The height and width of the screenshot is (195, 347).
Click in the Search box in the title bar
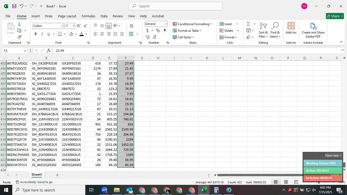coord(176,6)
